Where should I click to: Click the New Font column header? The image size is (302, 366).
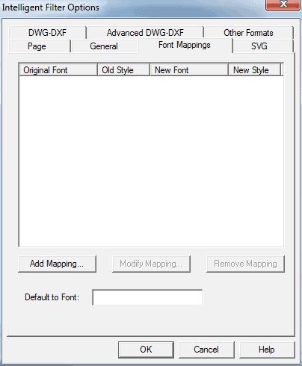pyautogui.click(x=189, y=70)
